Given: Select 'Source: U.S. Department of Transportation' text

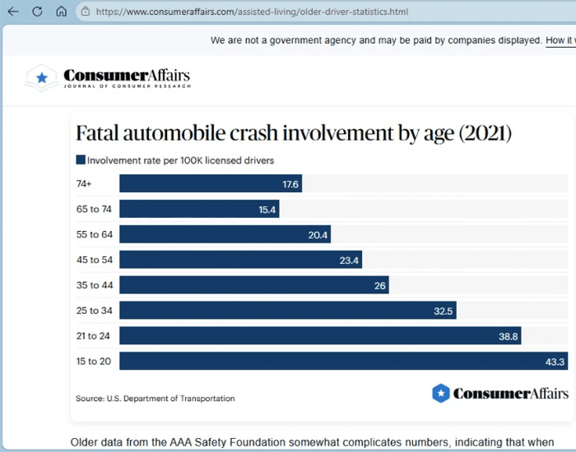Looking at the screenshot, I should click(x=155, y=399).
